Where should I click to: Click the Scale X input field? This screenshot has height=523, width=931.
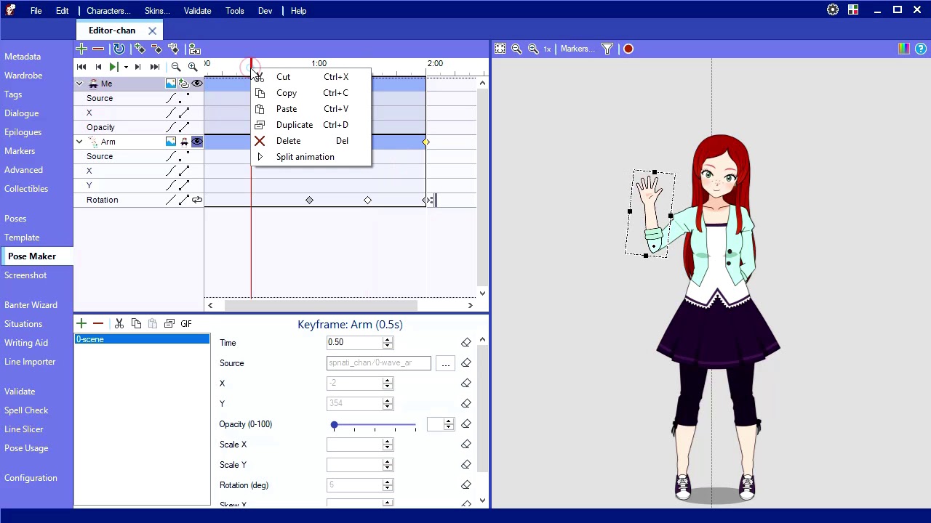pos(354,445)
